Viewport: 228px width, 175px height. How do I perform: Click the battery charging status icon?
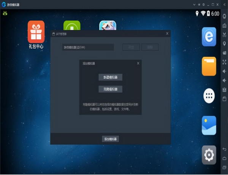coord(208,13)
